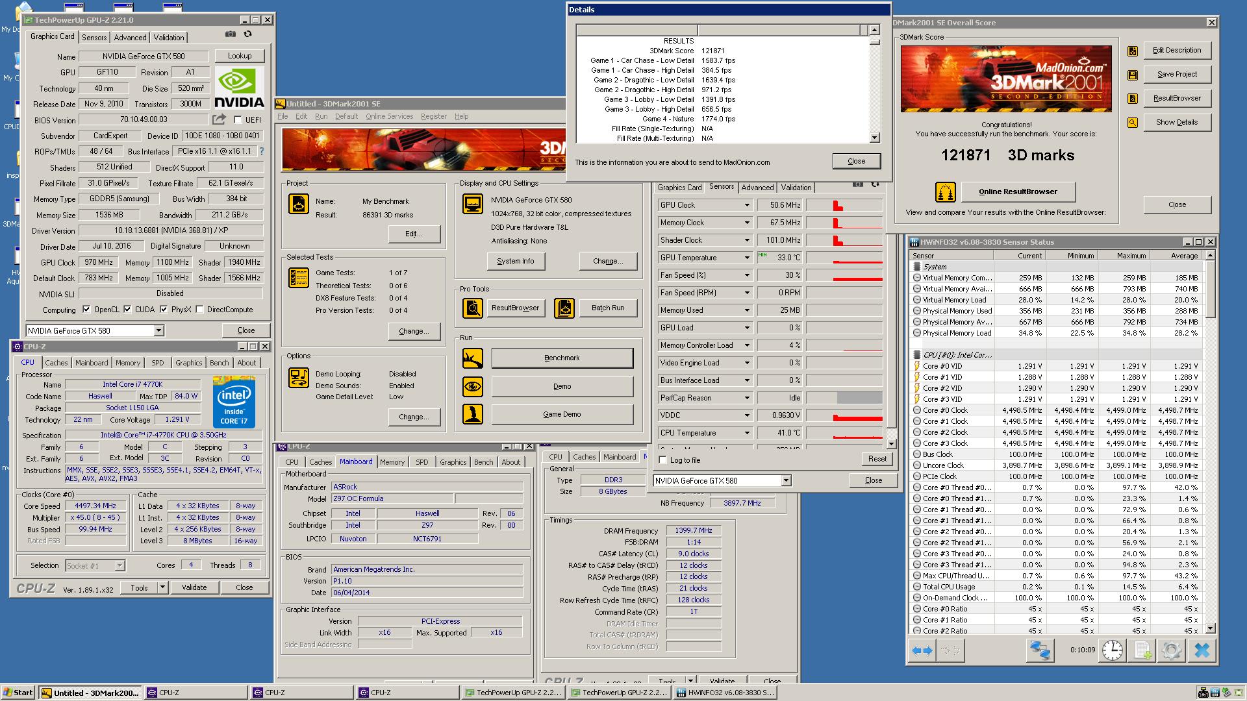Click the ResultBrowser magnifier icon in Pro Tools
The width and height of the screenshot is (1247, 701).
click(473, 308)
